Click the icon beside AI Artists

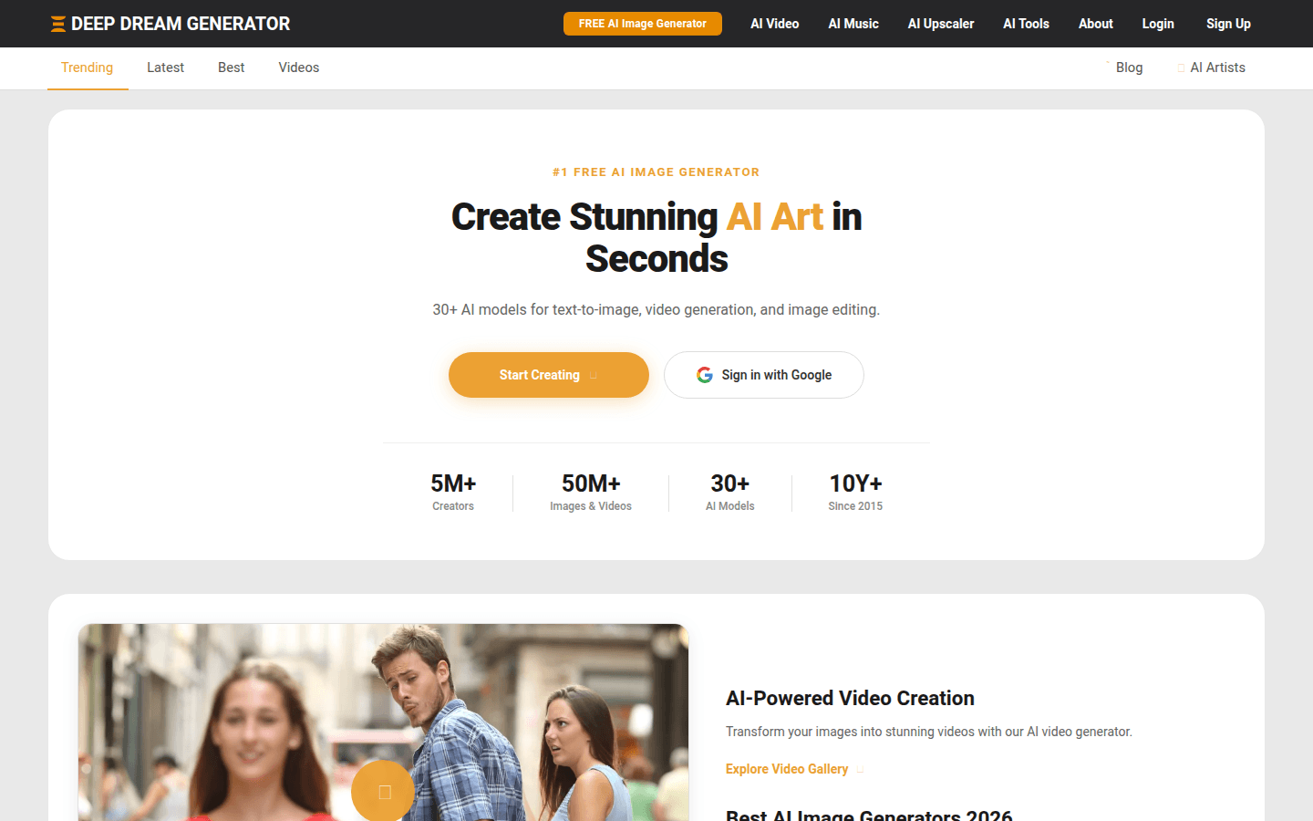pos(1181,68)
